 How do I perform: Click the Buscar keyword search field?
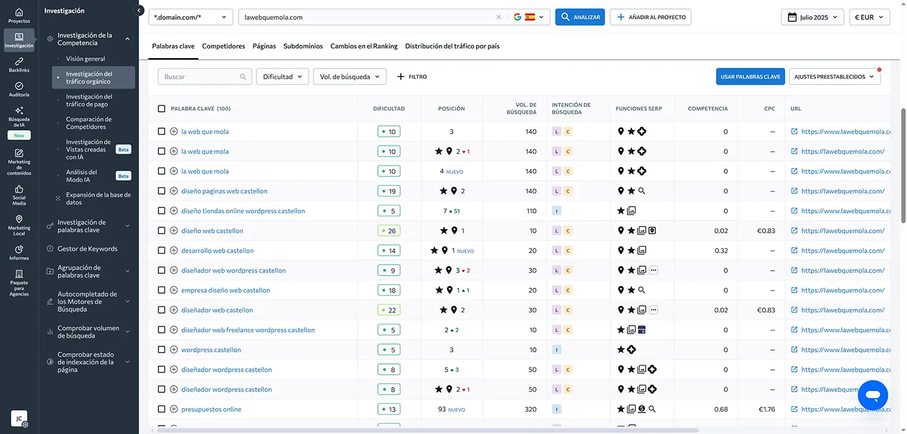tap(200, 77)
